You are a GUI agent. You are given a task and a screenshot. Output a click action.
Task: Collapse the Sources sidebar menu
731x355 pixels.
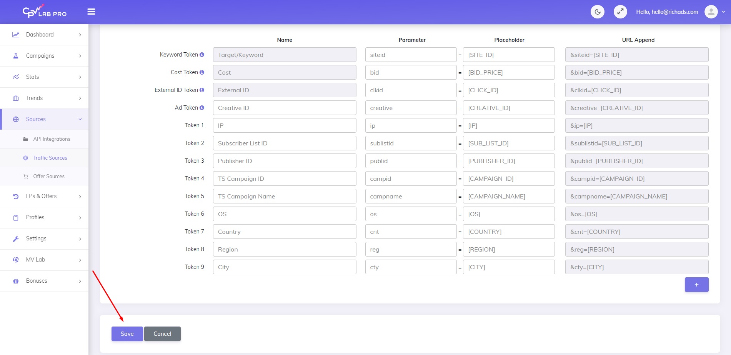44,119
